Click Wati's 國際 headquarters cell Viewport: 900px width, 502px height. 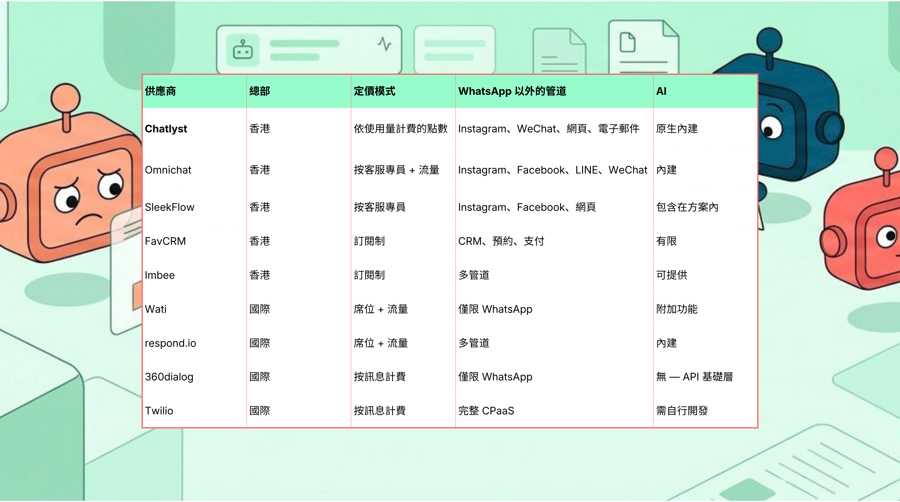pyautogui.click(x=299, y=309)
